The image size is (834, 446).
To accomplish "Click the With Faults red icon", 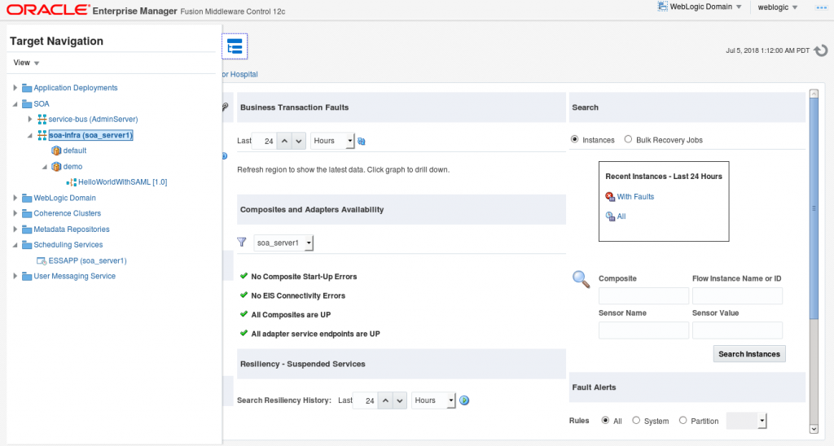I will 610,197.
